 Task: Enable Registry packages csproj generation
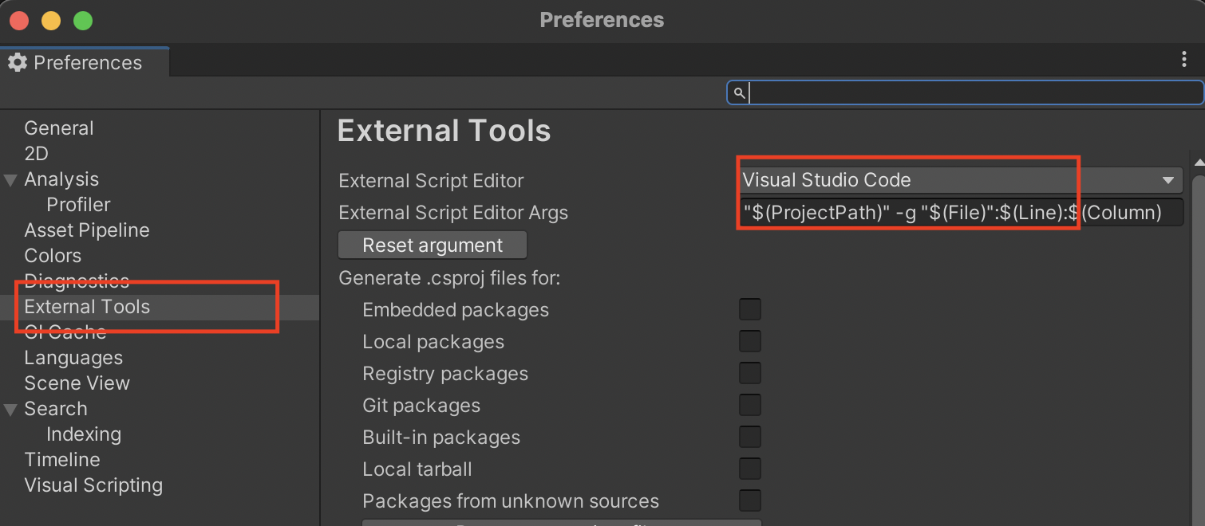click(750, 373)
